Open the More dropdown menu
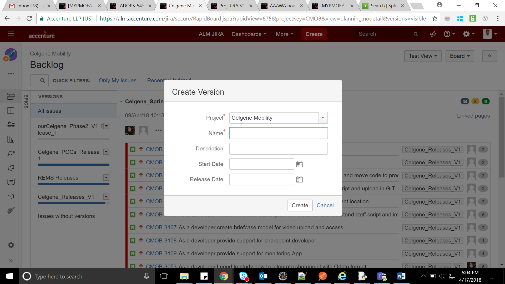 click(x=284, y=34)
